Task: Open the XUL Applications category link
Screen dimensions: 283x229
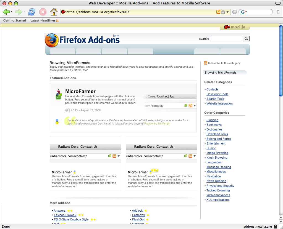Action: click(x=218, y=200)
